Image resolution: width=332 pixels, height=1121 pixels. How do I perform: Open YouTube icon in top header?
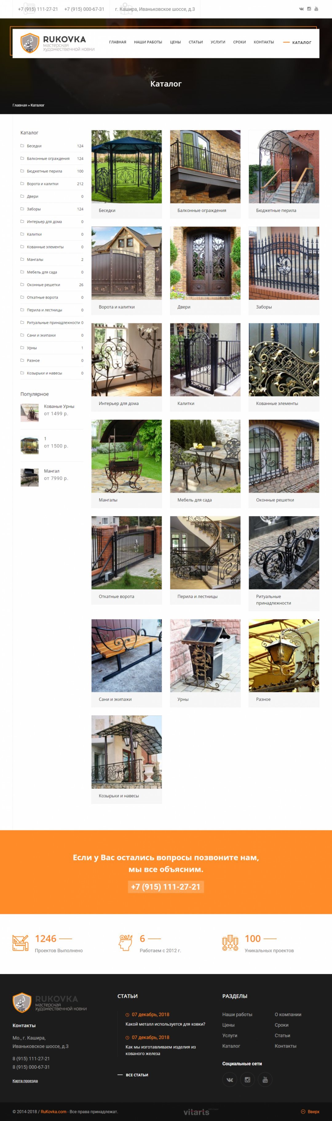coord(316,9)
